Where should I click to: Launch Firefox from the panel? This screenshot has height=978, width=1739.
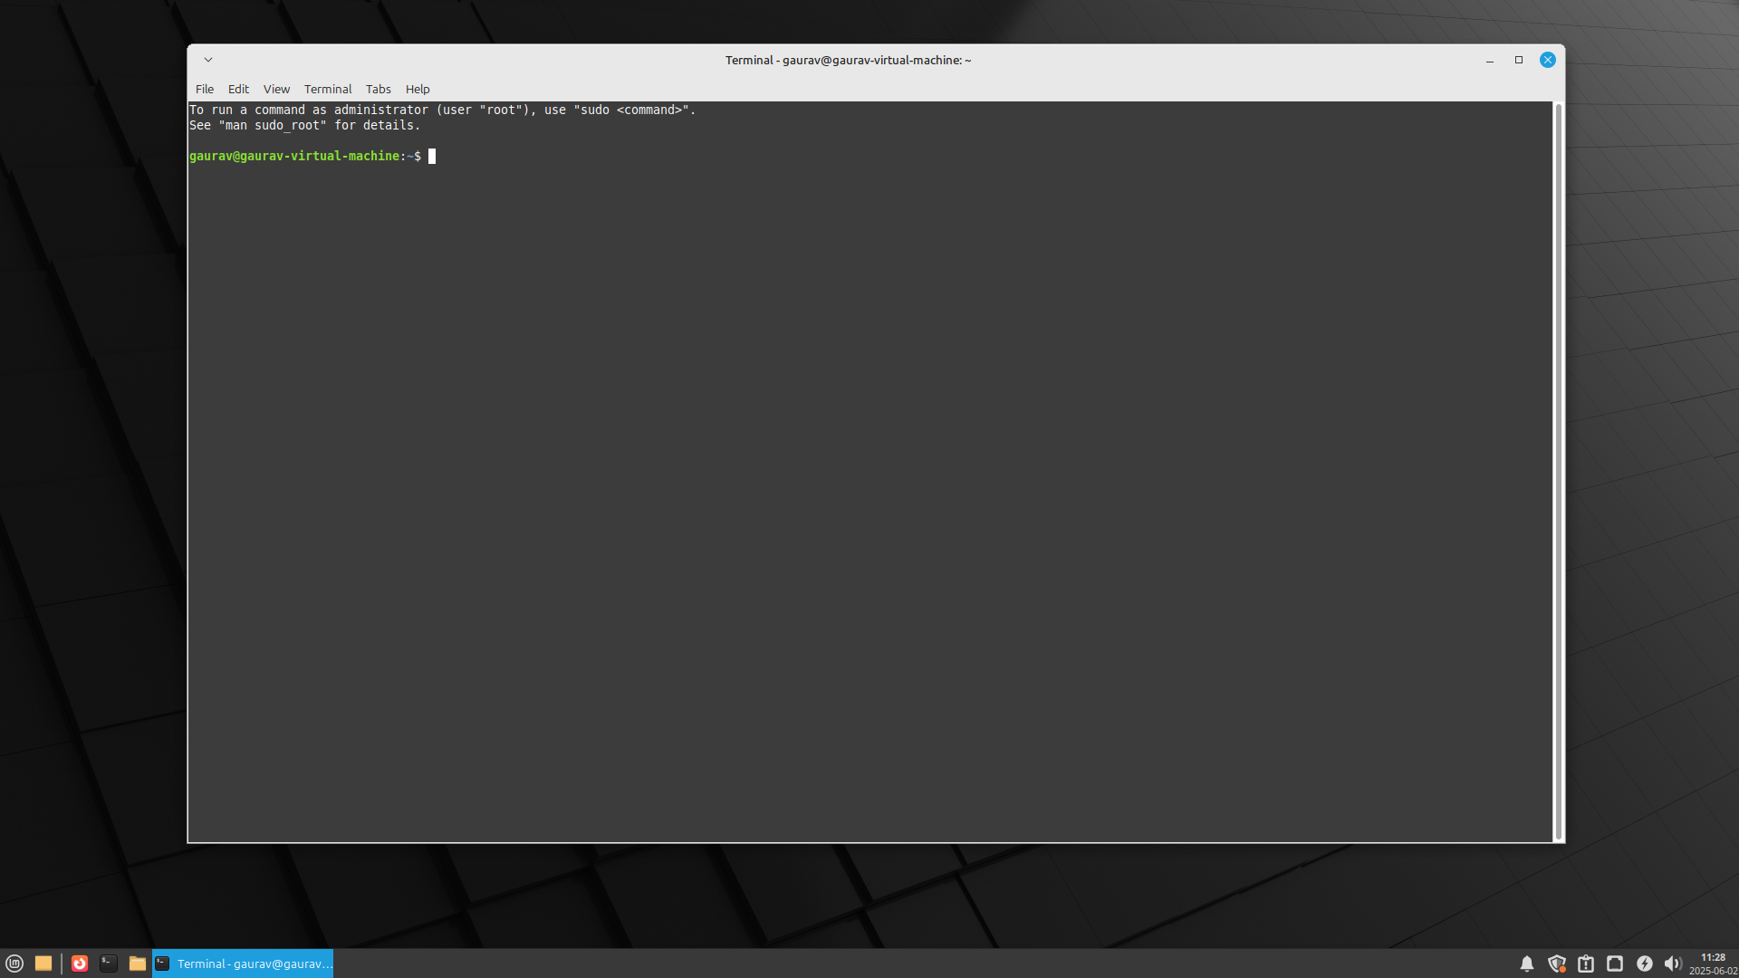pos(80,964)
